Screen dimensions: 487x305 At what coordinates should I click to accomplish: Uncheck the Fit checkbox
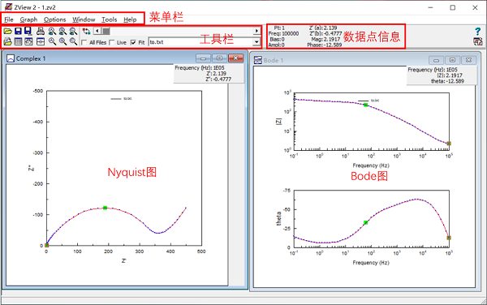coord(133,42)
